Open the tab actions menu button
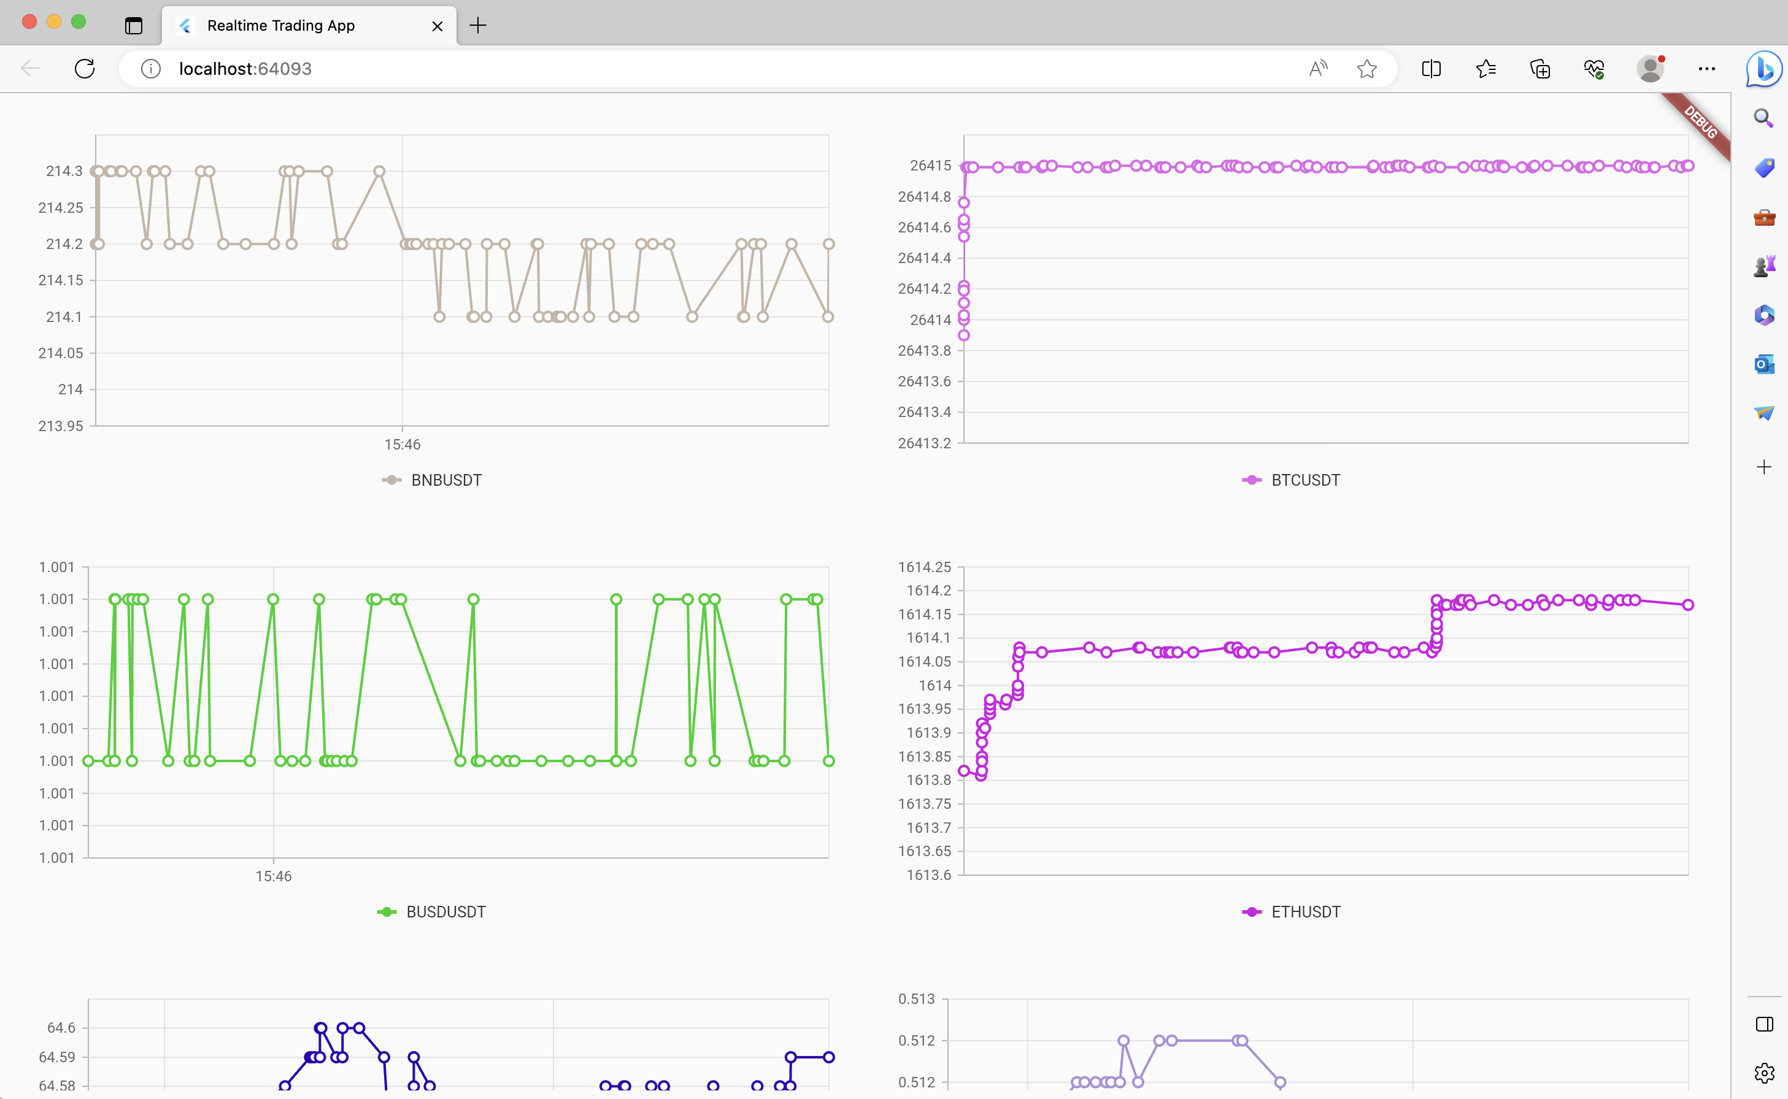This screenshot has height=1099, width=1788. click(133, 25)
